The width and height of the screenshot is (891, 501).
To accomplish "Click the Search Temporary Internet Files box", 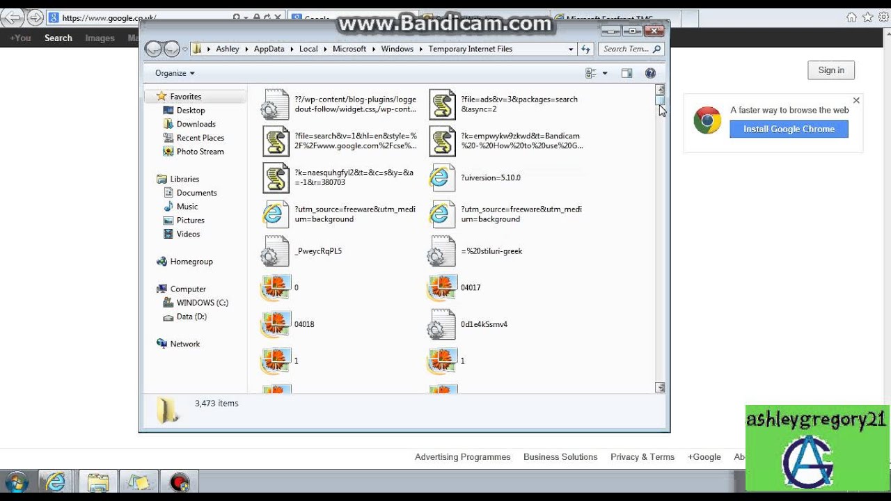I will tap(631, 49).
